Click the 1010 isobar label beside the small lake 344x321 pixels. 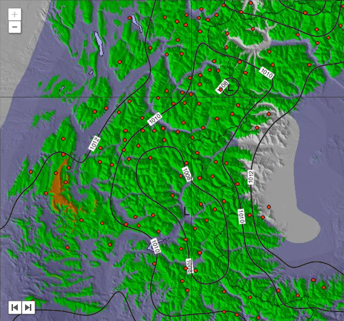tap(155, 246)
